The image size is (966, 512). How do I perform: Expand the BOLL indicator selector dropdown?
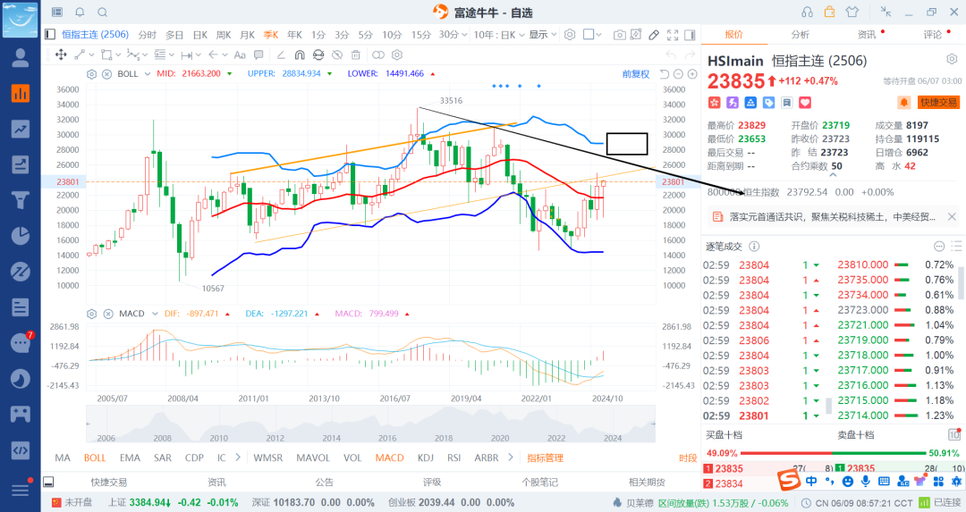point(148,74)
